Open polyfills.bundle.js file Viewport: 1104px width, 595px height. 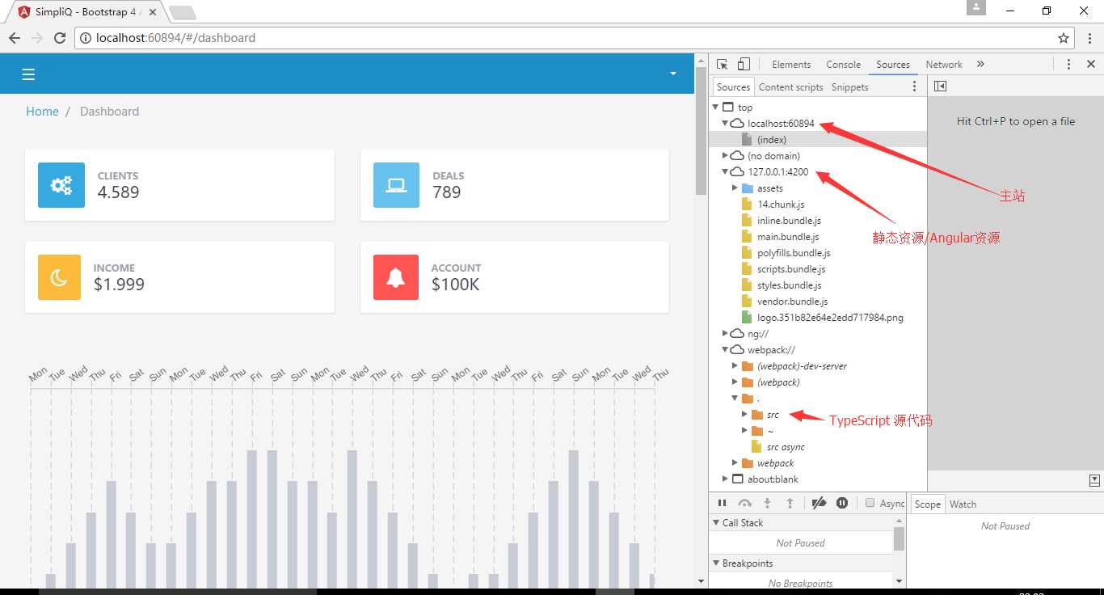[794, 253]
